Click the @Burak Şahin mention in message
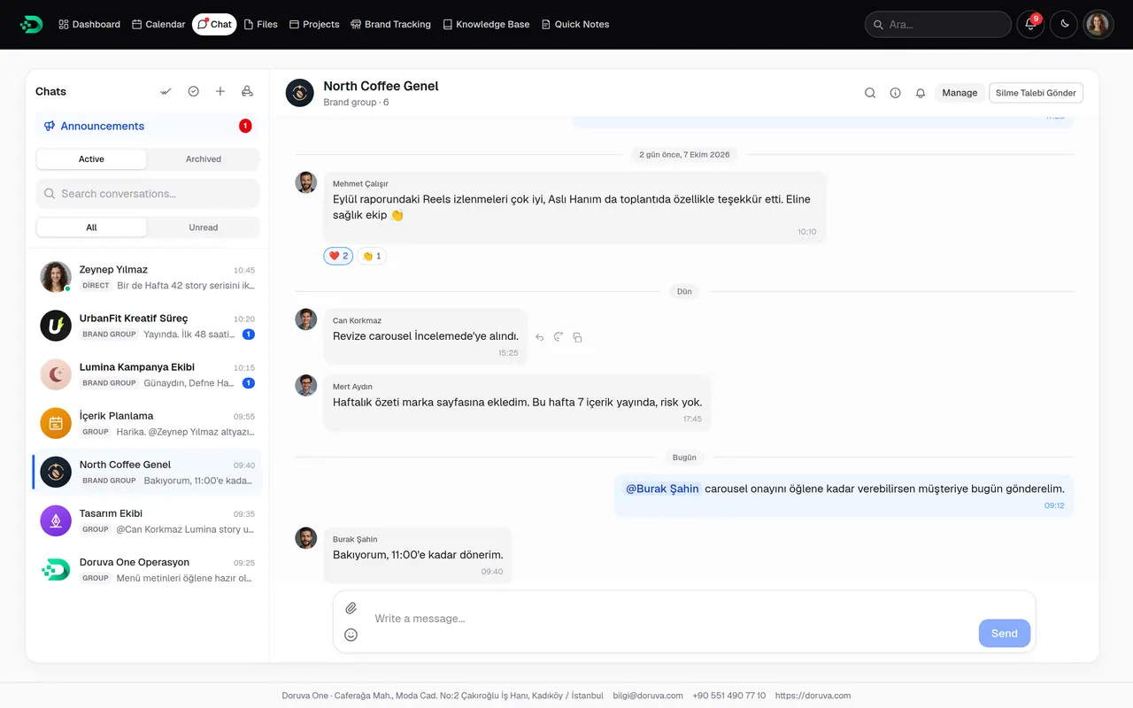This screenshot has width=1133, height=708. (x=662, y=489)
